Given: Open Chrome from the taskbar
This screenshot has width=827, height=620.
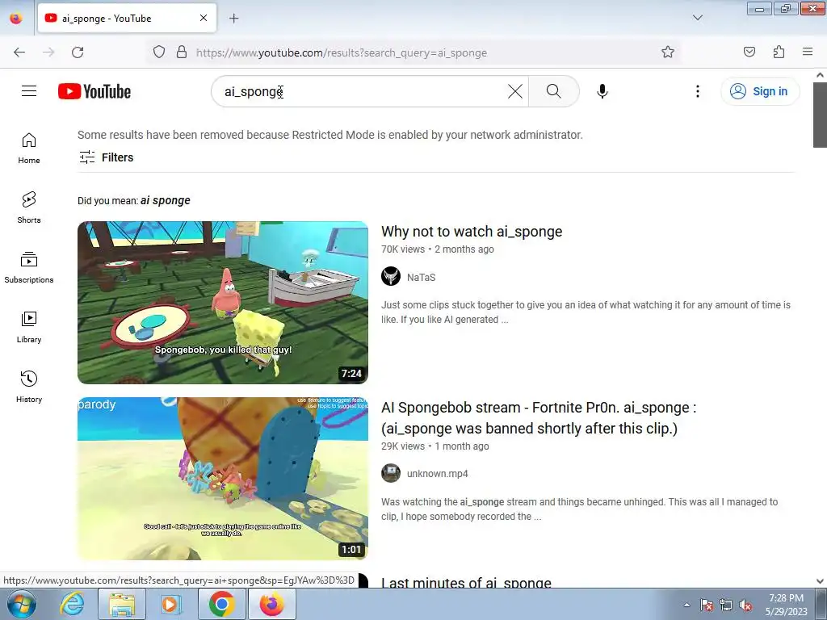Looking at the screenshot, I should (221, 604).
